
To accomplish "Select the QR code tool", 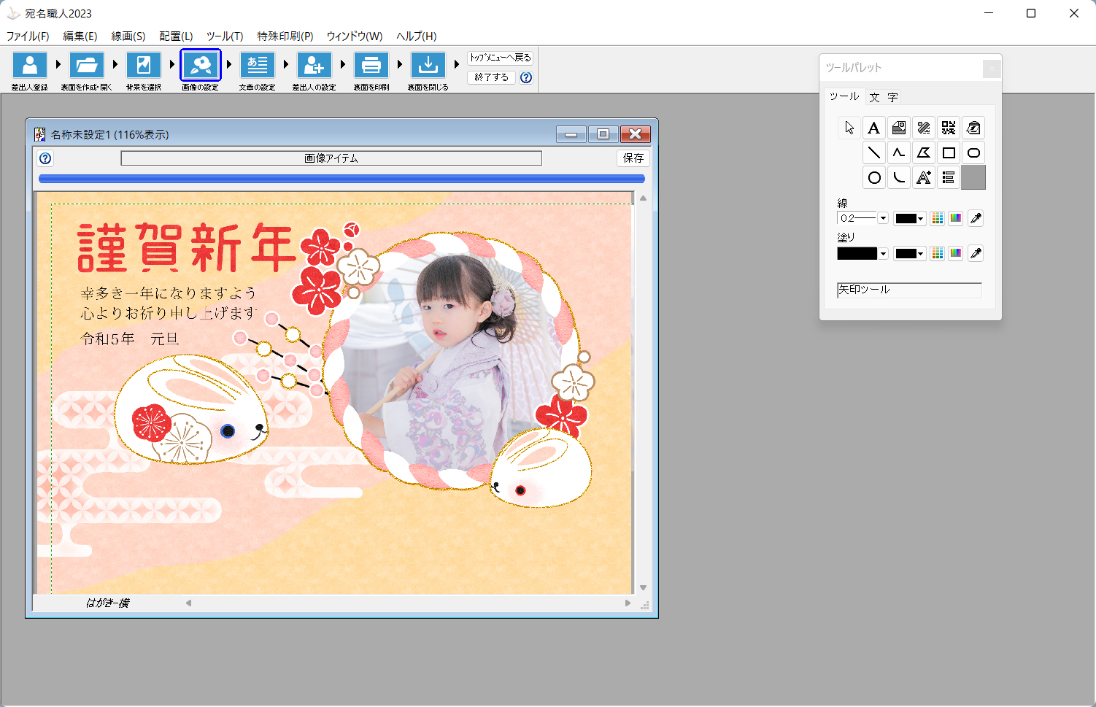I will [x=949, y=128].
